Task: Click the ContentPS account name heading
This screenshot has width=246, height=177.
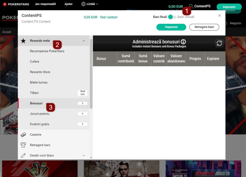Action: tap(31, 16)
